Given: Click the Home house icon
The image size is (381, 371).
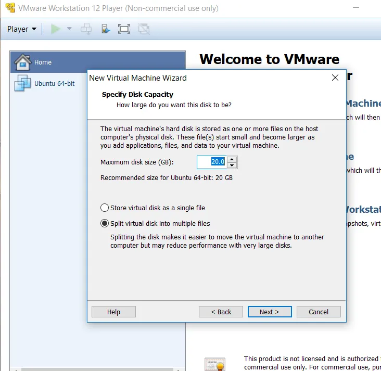Looking at the screenshot, I should [x=22, y=62].
